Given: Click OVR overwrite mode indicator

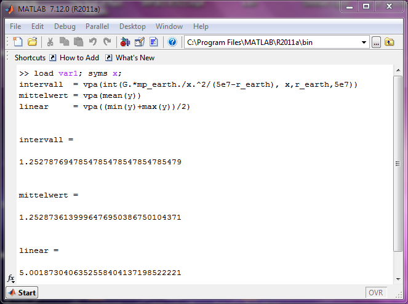Looking at the screenshot, I should (x=376, y=292).
